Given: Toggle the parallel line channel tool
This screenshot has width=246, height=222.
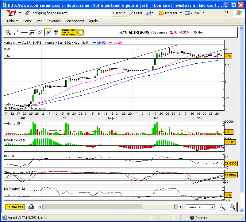Looking at the screenshot, I should [x=48, y=32].
